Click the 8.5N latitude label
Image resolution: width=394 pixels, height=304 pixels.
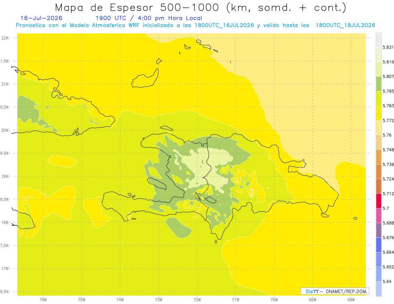point(4,199)
